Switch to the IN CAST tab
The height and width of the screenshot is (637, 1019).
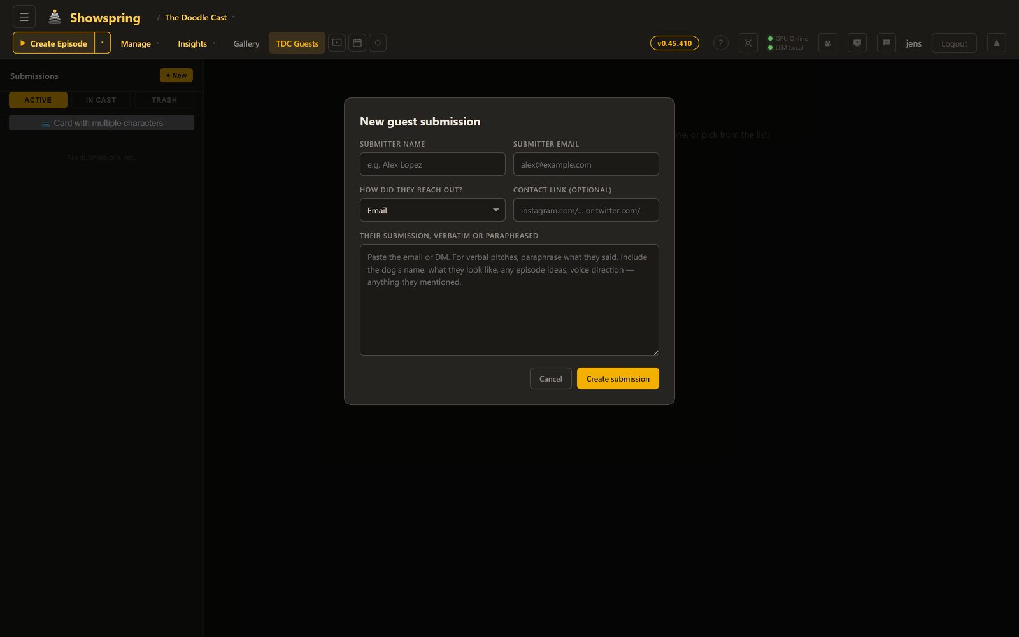tap(101, 100)
